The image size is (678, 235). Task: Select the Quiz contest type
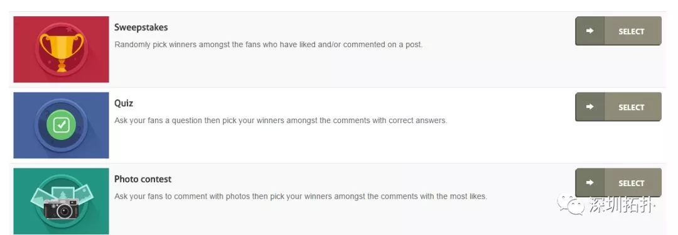618,106
